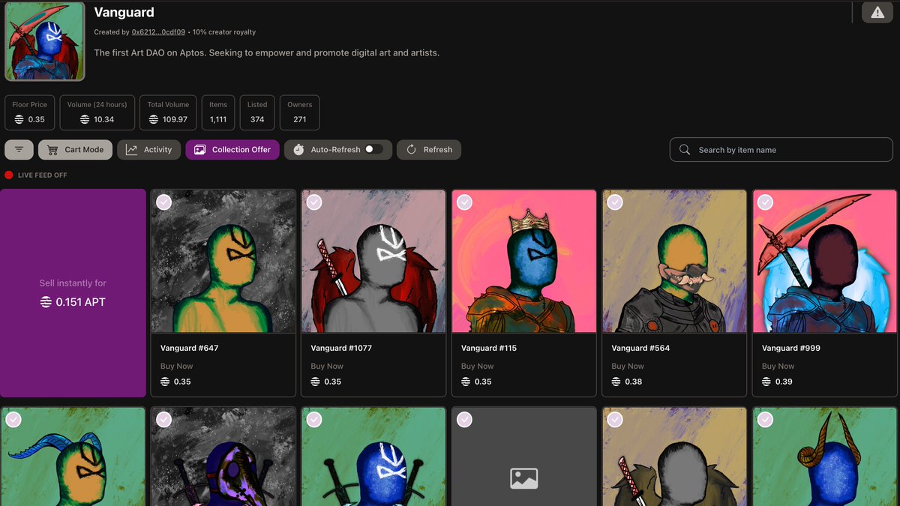Click the Vanguard #647 title text

coord(189,348)
